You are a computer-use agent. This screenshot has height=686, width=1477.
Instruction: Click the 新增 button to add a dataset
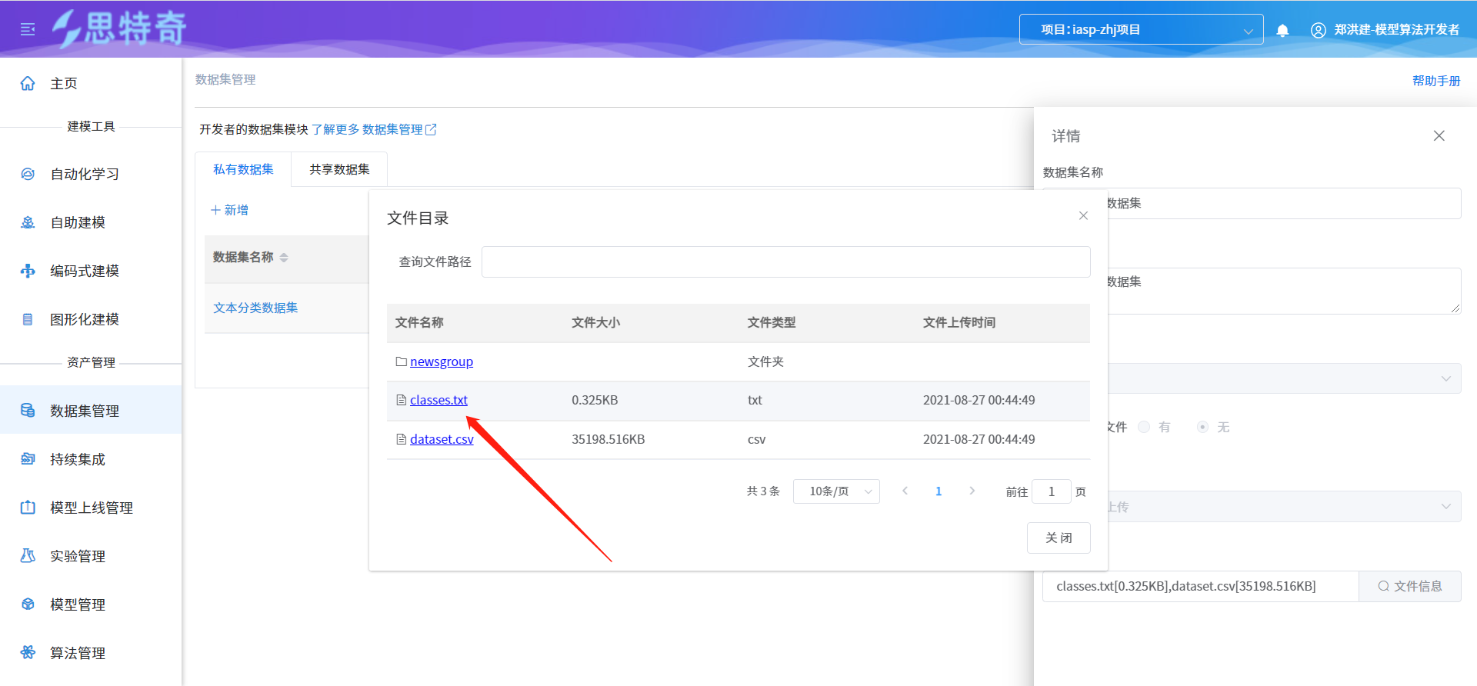229,210
